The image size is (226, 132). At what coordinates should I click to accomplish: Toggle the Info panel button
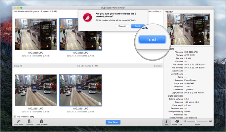click(166, 122)
